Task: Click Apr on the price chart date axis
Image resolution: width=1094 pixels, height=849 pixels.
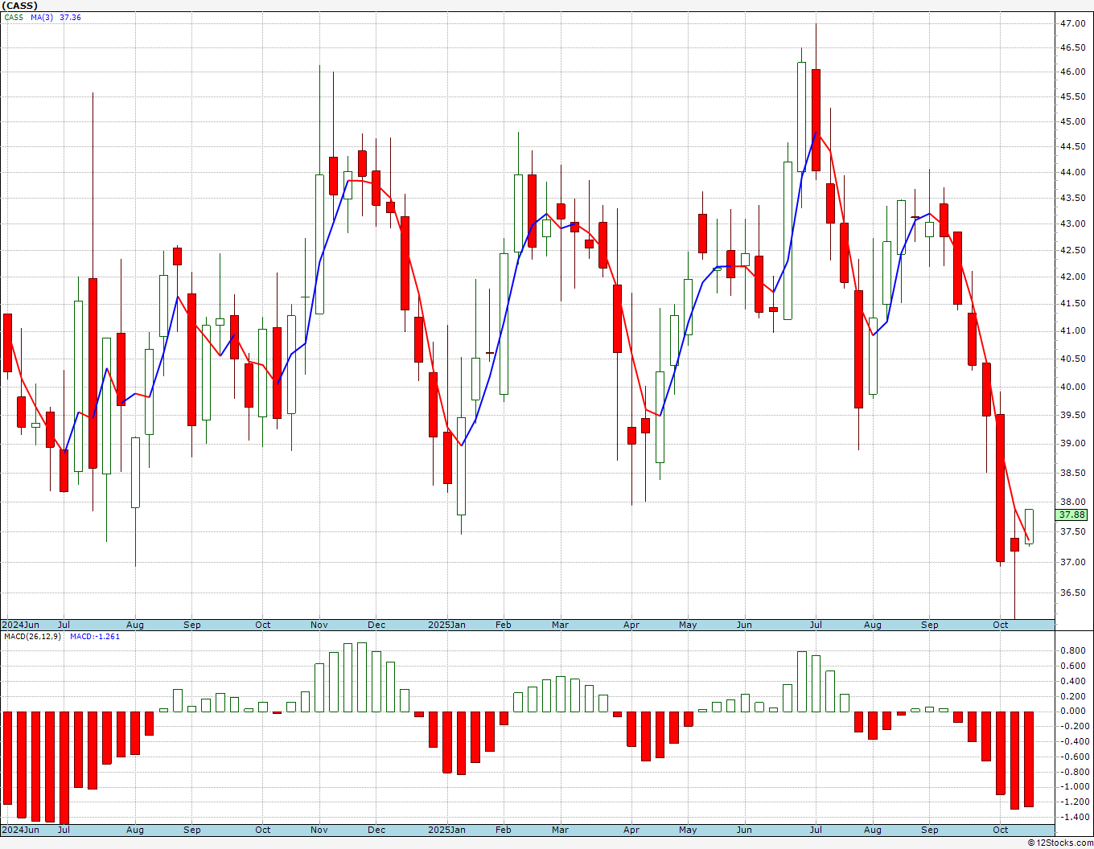Action: point(631,625)
